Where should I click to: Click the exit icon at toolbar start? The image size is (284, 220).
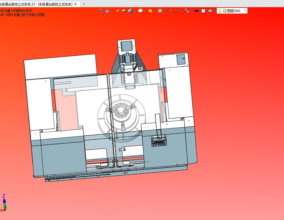pos(101,11)
